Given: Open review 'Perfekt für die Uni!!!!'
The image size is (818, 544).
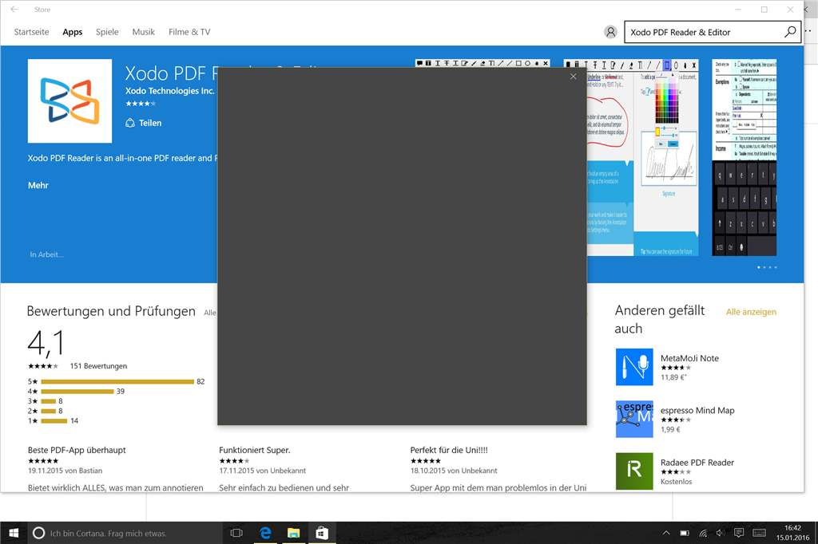Looking at the screenshot, I should pos(449,450).
